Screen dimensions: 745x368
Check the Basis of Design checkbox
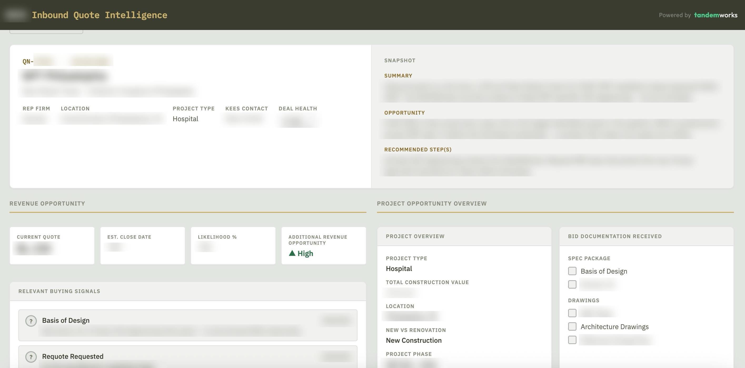(x=572, y=271)
